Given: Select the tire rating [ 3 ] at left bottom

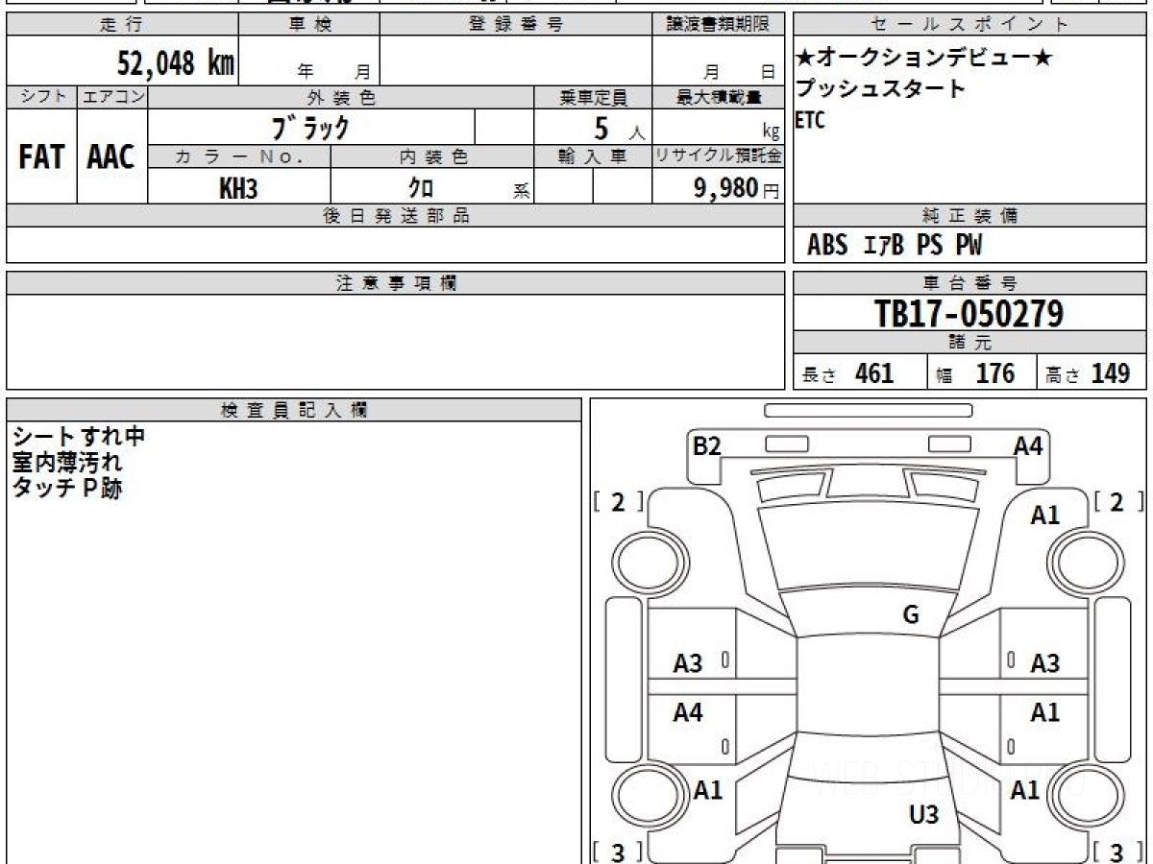Looking at the screenshot, I should (618, 851).
